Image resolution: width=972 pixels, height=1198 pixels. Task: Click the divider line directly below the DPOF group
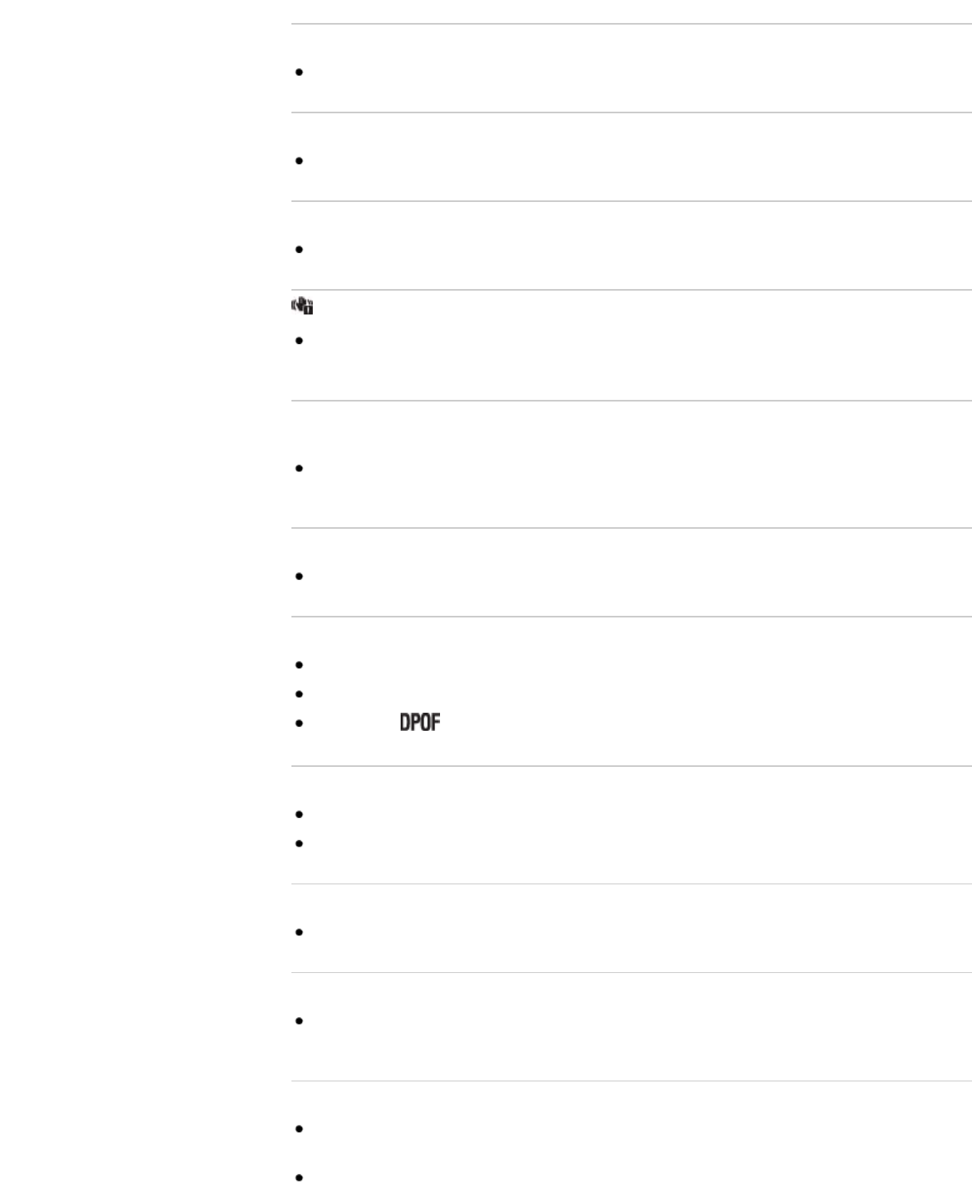(x=631, y=766)
